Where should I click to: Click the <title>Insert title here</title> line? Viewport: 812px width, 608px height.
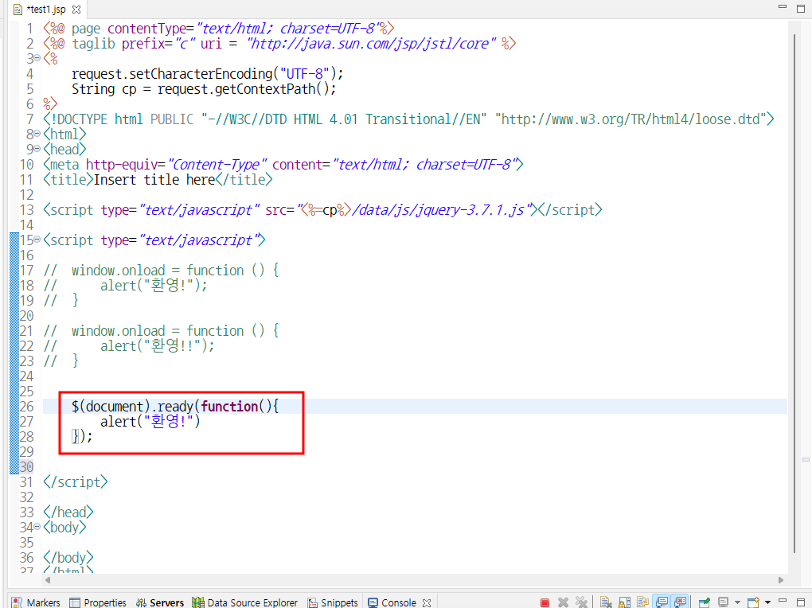coord(158,180)
